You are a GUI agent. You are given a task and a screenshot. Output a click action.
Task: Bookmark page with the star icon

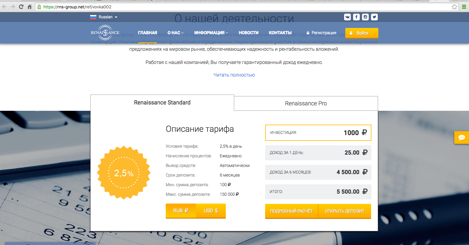coord(454,7)
